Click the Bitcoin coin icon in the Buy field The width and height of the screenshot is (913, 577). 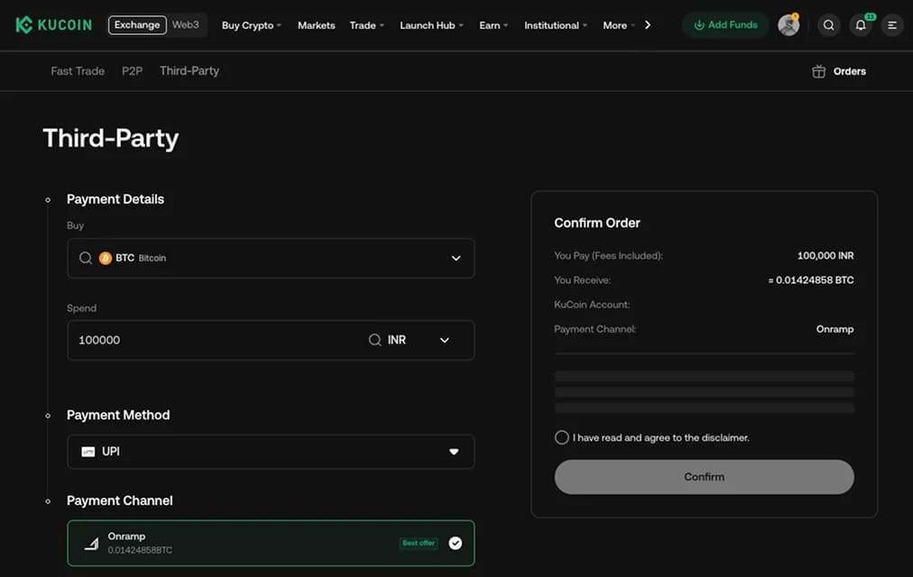click(x=106, y=258)
